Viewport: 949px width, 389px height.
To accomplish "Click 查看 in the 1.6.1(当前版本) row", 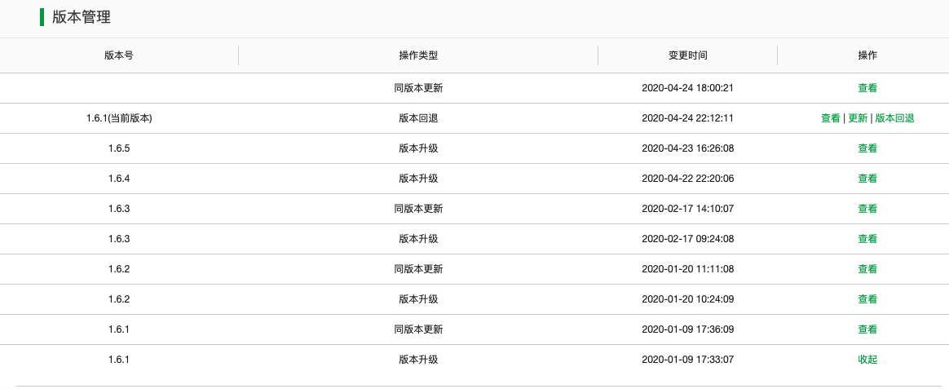I will click(830, 118).
